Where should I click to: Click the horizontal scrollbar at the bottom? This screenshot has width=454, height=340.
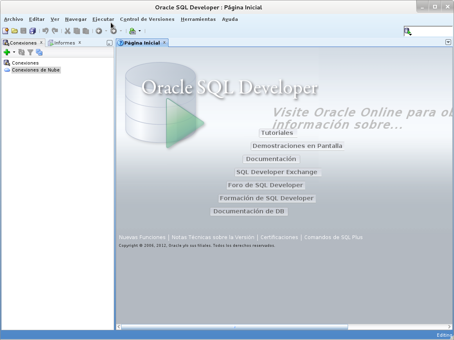tap(233, 327)
